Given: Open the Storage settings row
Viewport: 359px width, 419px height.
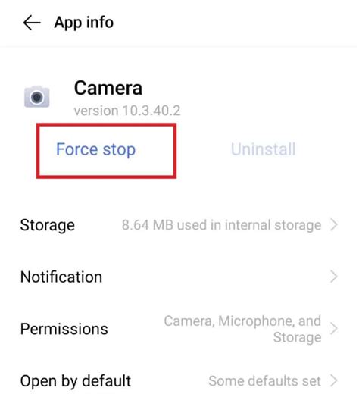Looking at the screenshot, I should pyautogui.click(x=179, y=225).
